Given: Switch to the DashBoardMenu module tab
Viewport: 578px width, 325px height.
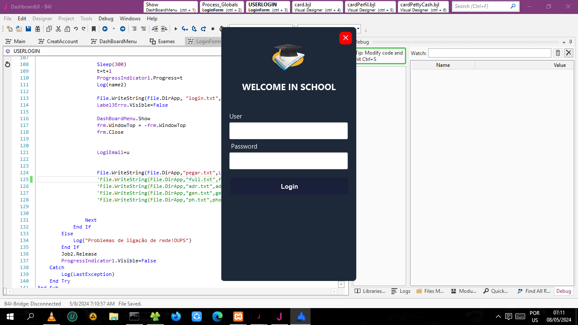Looking at the screenshot, I should [114, 41].
